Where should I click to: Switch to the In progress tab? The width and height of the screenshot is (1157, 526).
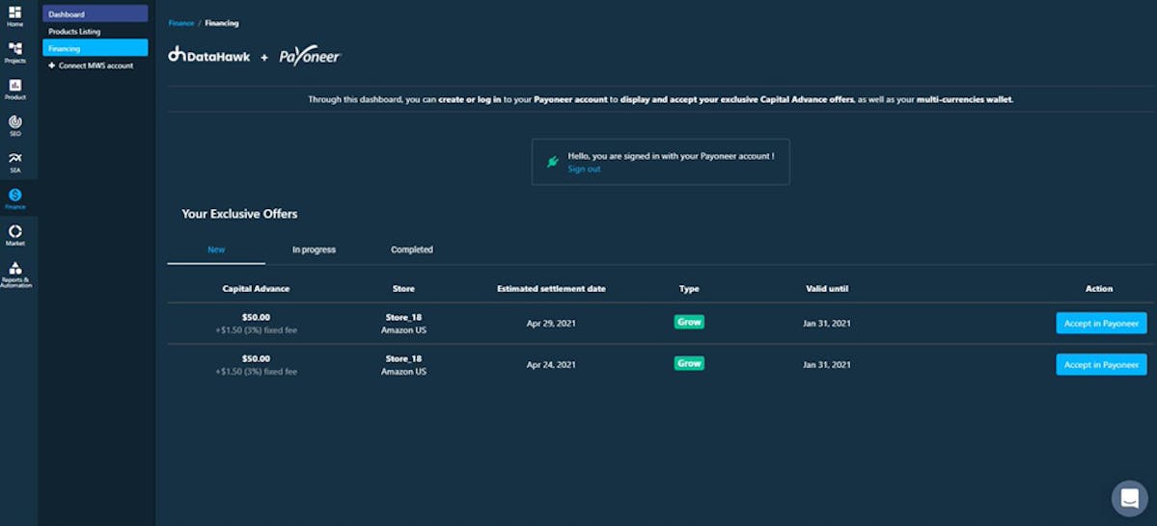(x=314, y=250)
